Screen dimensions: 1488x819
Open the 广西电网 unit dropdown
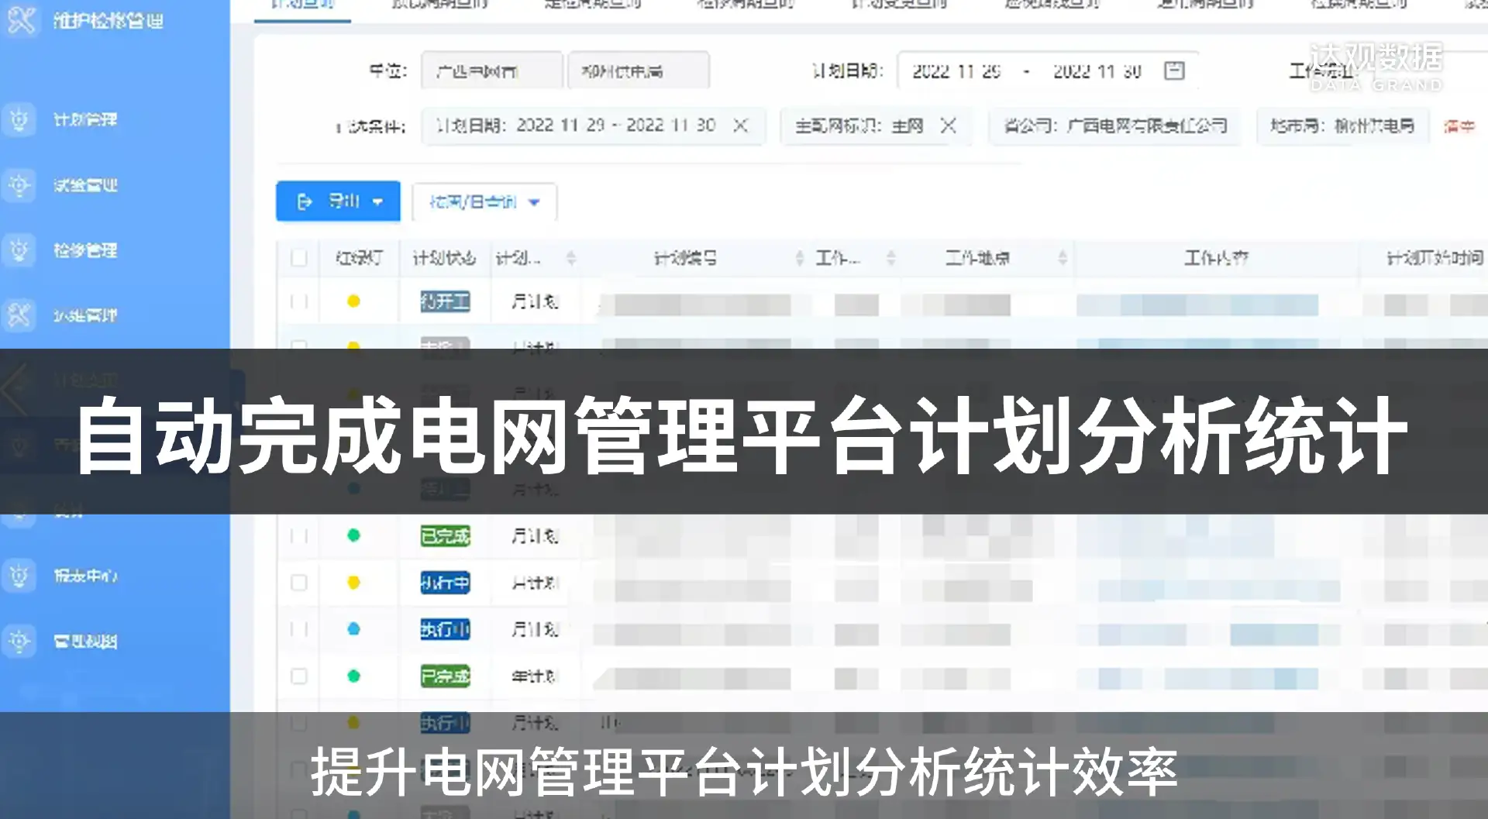(491, 71)
